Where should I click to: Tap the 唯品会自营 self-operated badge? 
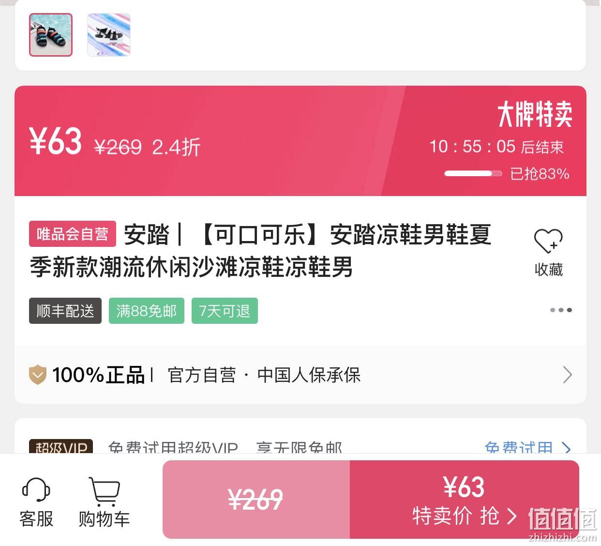[x=73, y=234]
